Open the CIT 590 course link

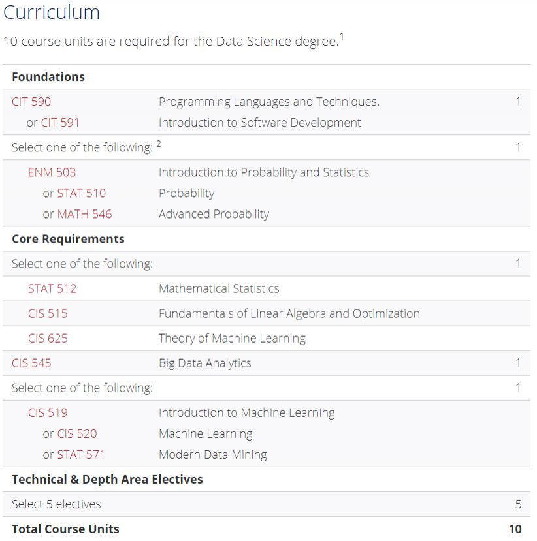point(31,102)
